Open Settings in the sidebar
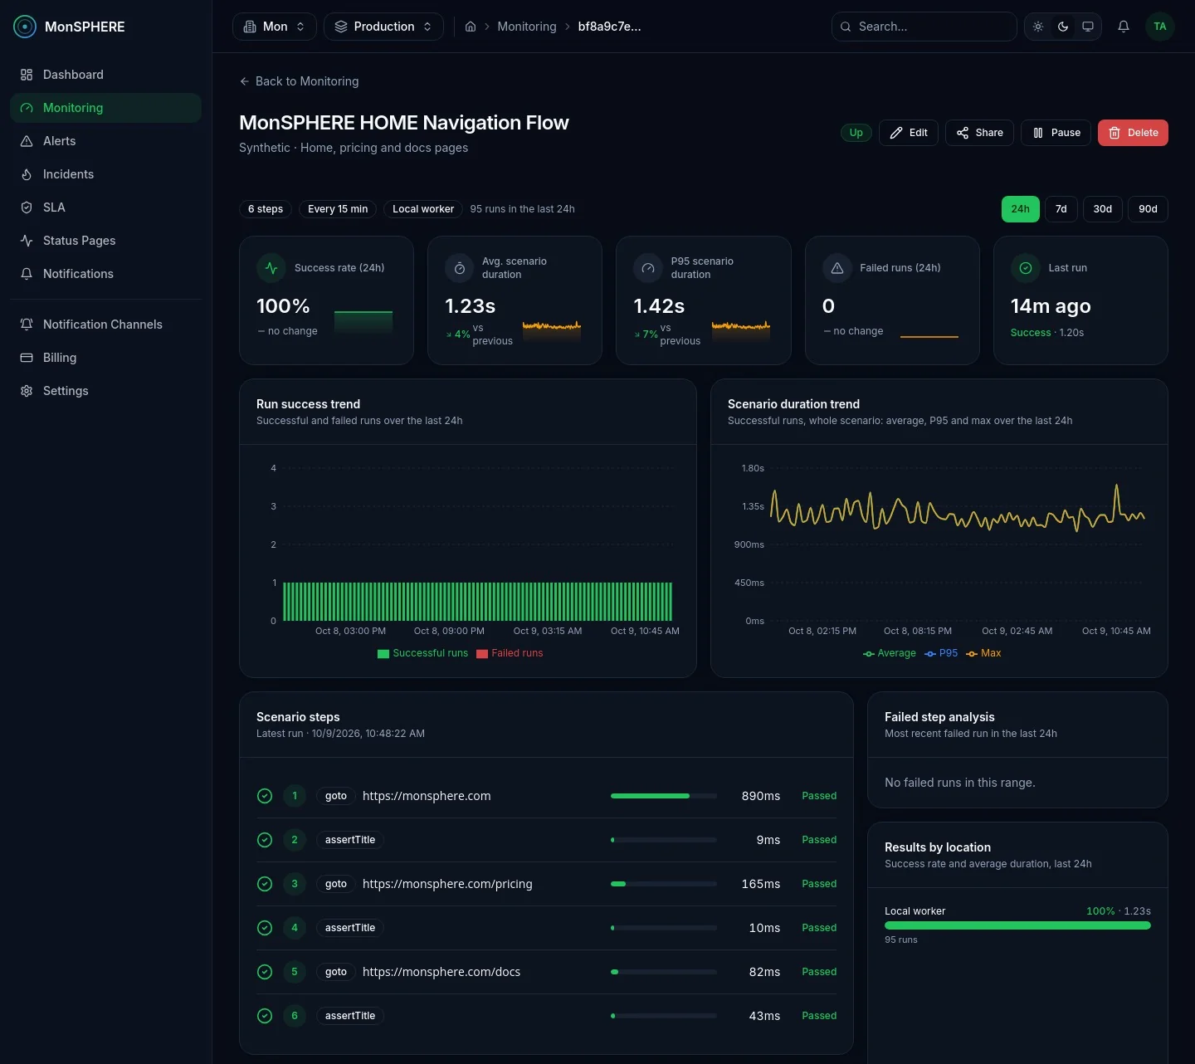This screenshot has width=1195, height=1064. pos(105,391)
